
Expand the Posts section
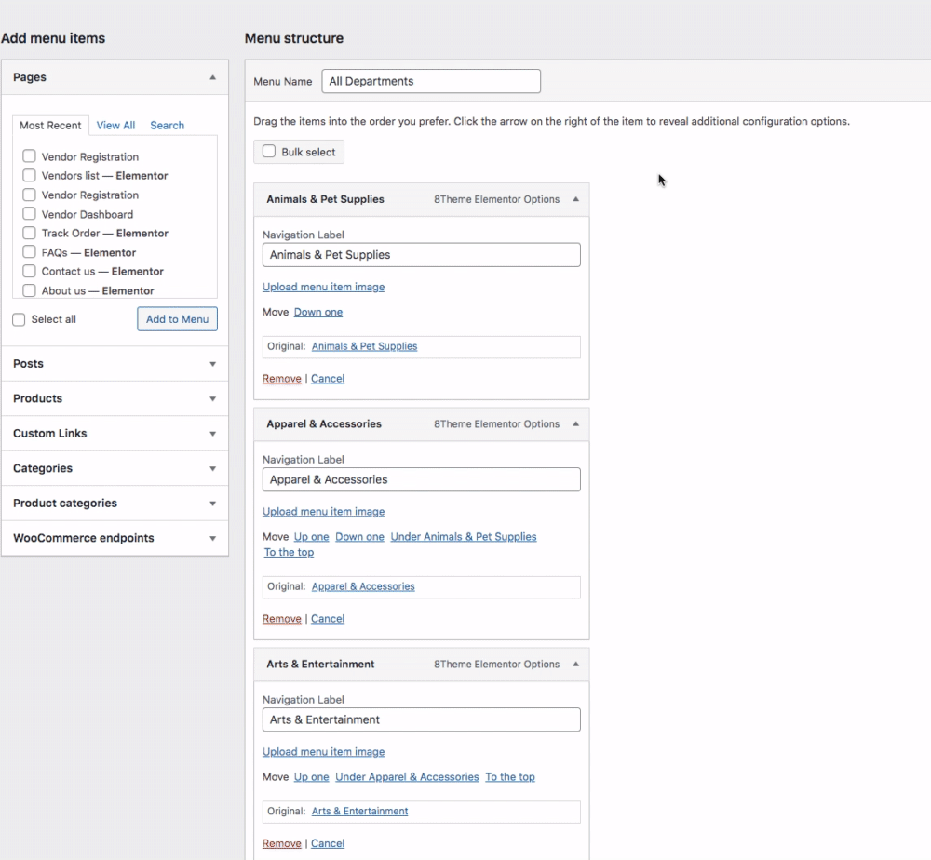point(212,364)
